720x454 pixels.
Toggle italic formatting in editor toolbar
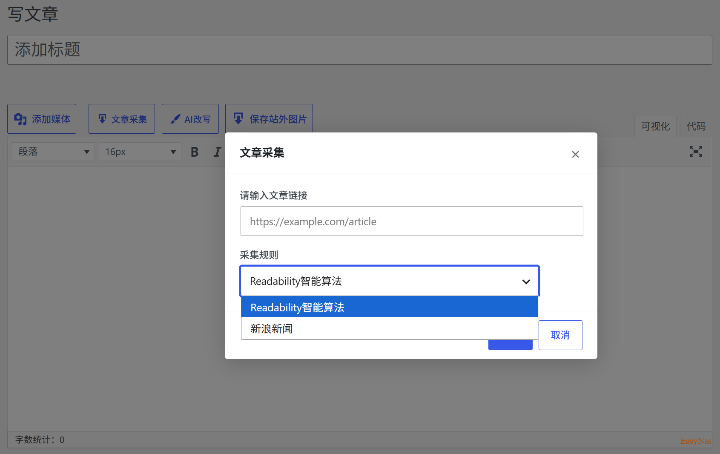coord(217,152)
